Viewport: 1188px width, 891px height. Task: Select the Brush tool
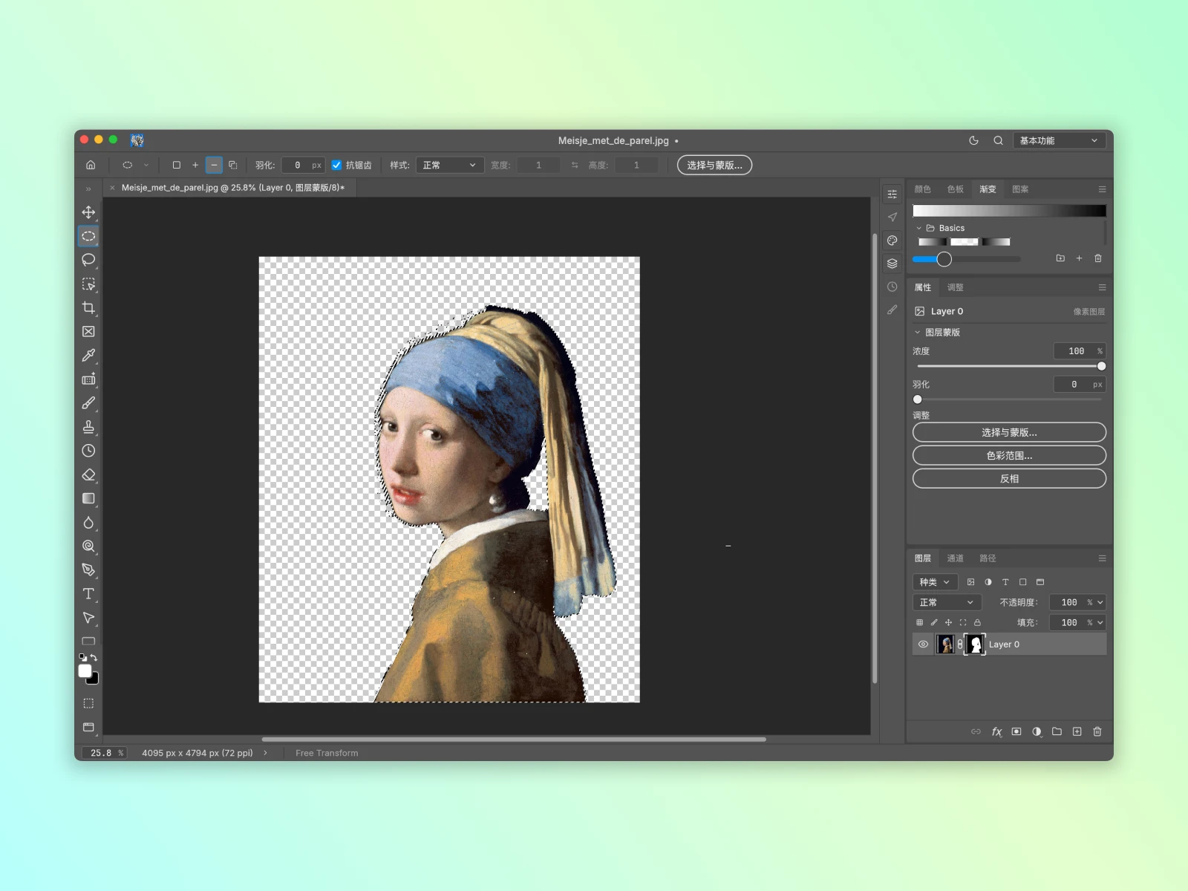[88, 403]
